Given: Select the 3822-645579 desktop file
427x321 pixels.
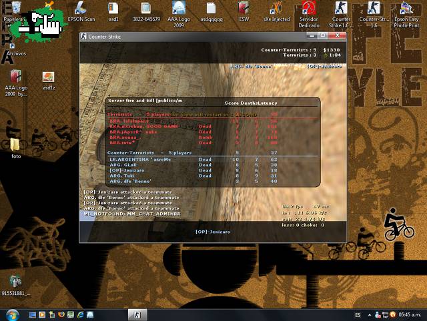Looking at the screenshot, I should [146, 11].
